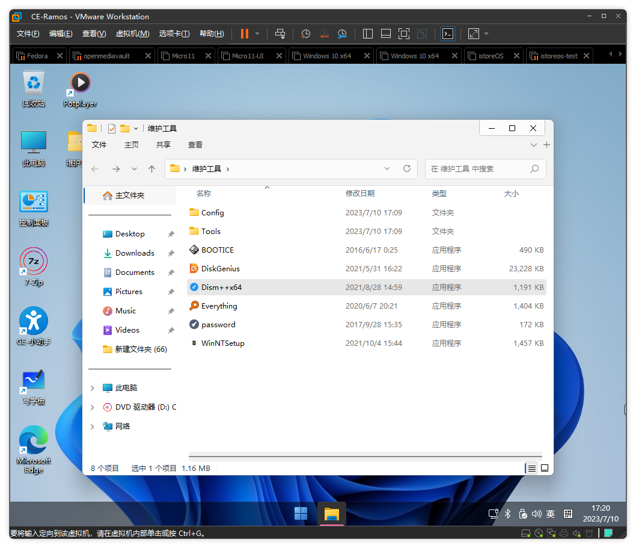Click the Bluetooth tray icon

click(x=507, y=514)
